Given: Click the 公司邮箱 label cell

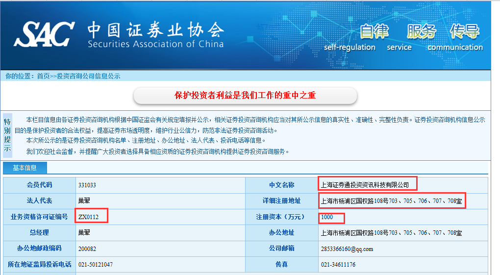Looking at the screenshot, I should (x=281, y=248).
